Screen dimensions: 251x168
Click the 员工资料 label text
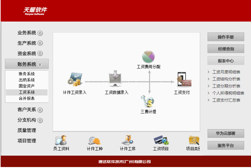click(x=61, y=149)
